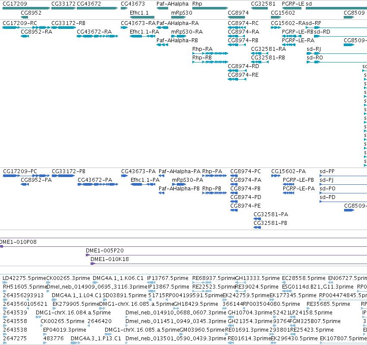Select the Efhc1.1-RA transcript
The width and height of the screenshot is (367, 345).
(x=142, y=36)
